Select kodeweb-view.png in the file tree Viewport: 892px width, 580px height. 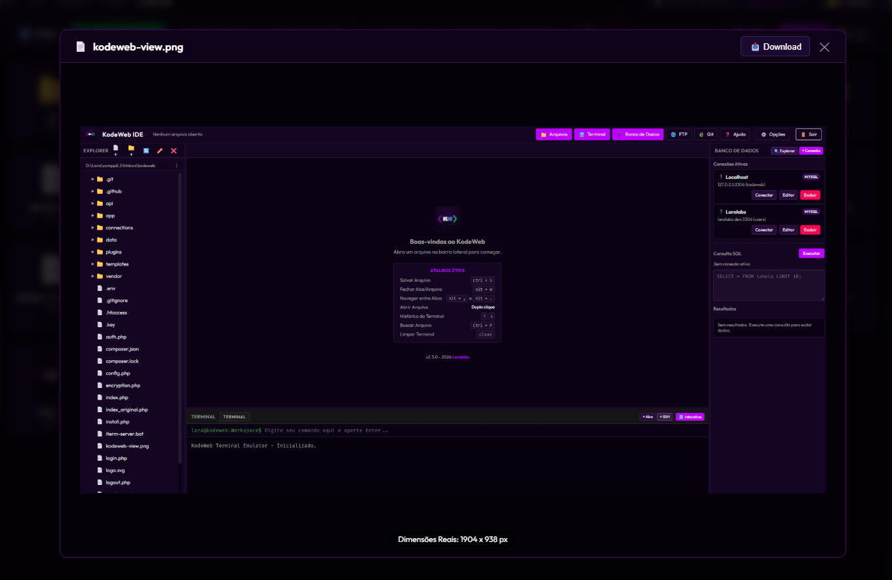click(127, 446)
